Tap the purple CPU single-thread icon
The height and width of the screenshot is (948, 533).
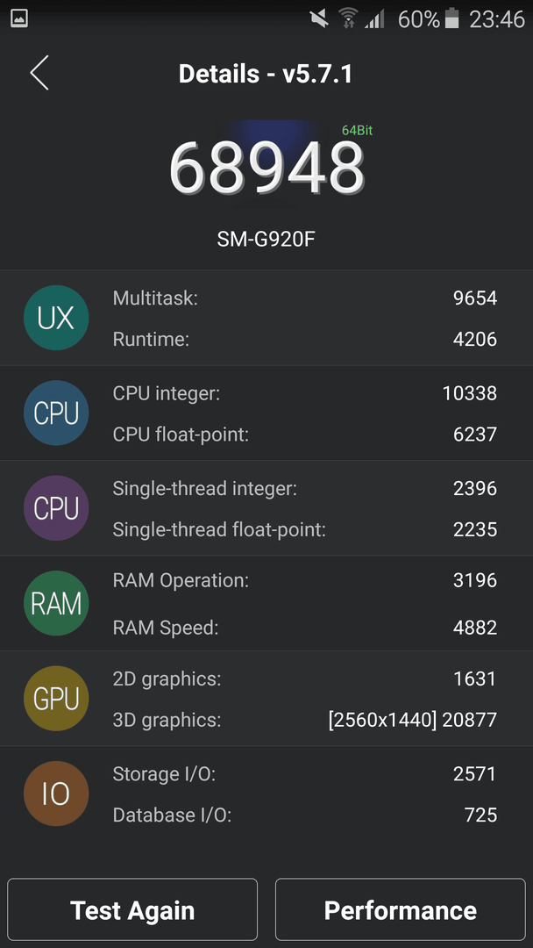(x=56, y=508)
